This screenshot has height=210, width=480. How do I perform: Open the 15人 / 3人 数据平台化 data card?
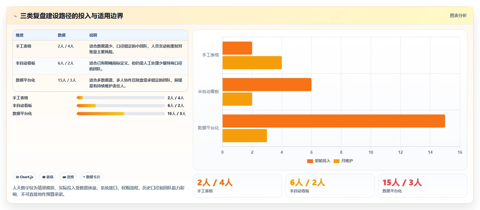[x=423, y=186]
